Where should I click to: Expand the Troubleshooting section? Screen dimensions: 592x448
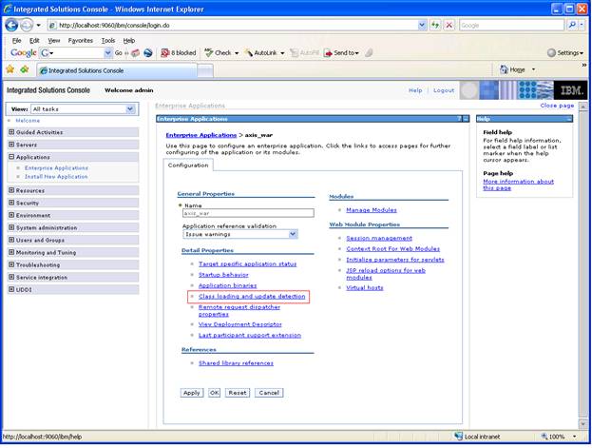tap(11, 264)
